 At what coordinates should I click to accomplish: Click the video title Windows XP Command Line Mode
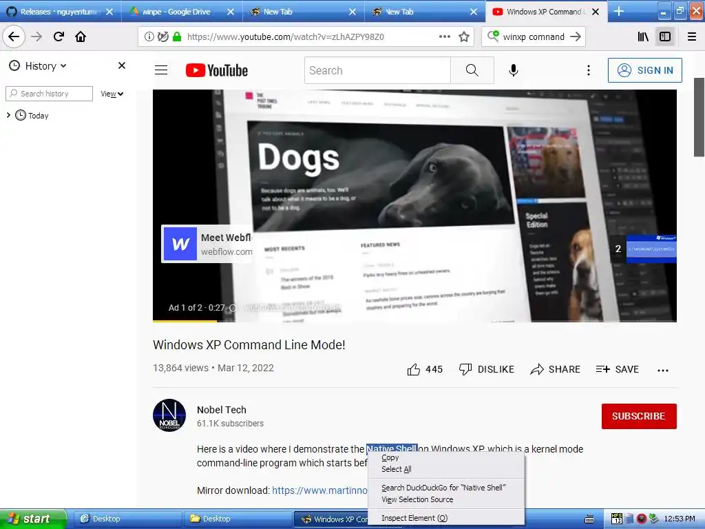(249, 345)
